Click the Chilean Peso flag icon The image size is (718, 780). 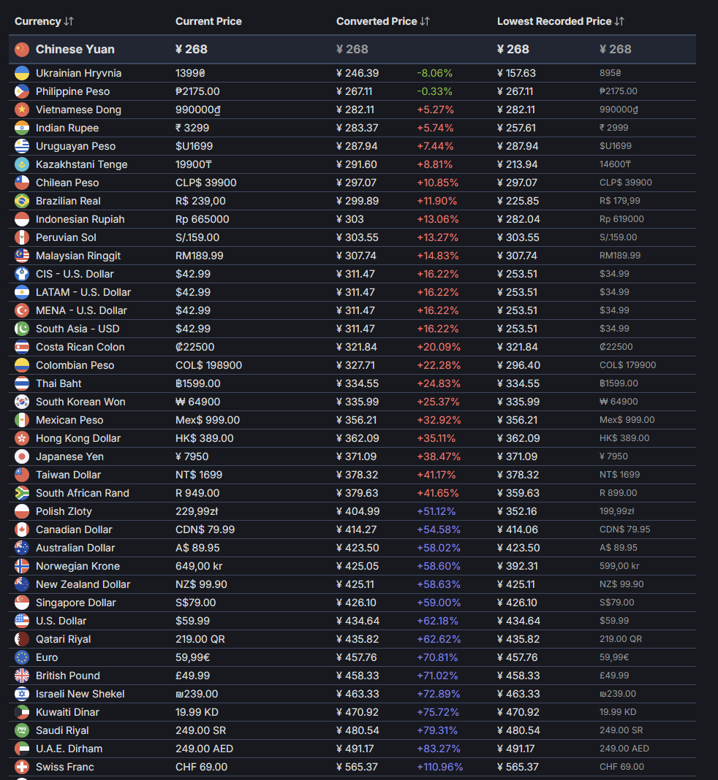(x=22, y=183)
